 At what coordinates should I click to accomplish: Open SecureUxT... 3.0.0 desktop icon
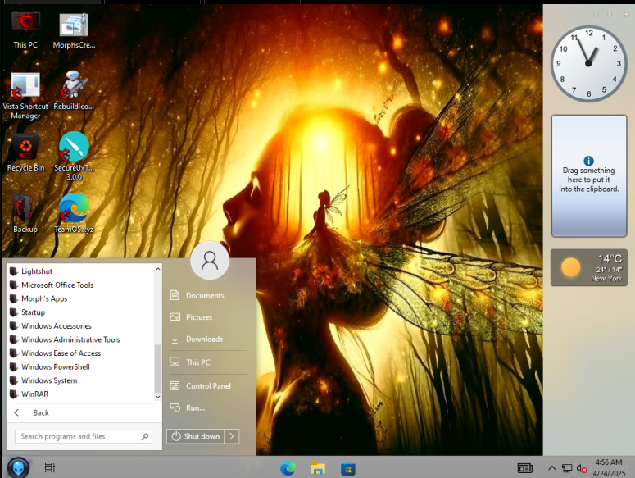74,157
